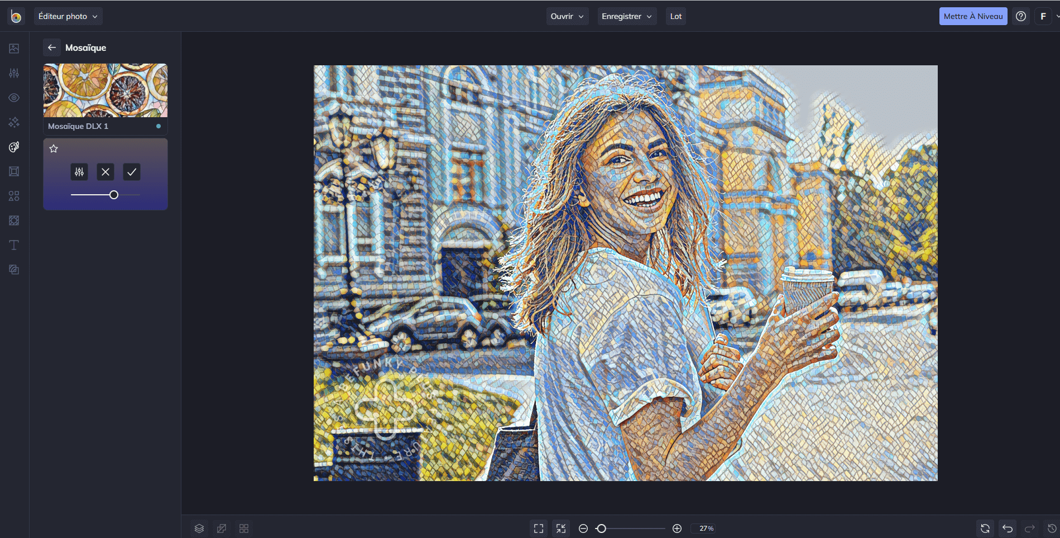
Task: Click the undo arrow icon
Action: [1008, 529]
